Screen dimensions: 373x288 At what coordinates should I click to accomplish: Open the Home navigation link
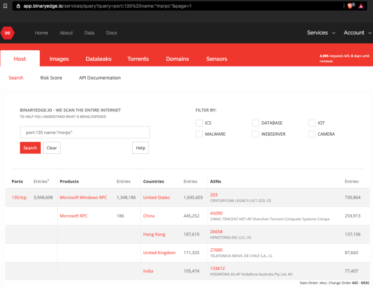click(41, 33)
